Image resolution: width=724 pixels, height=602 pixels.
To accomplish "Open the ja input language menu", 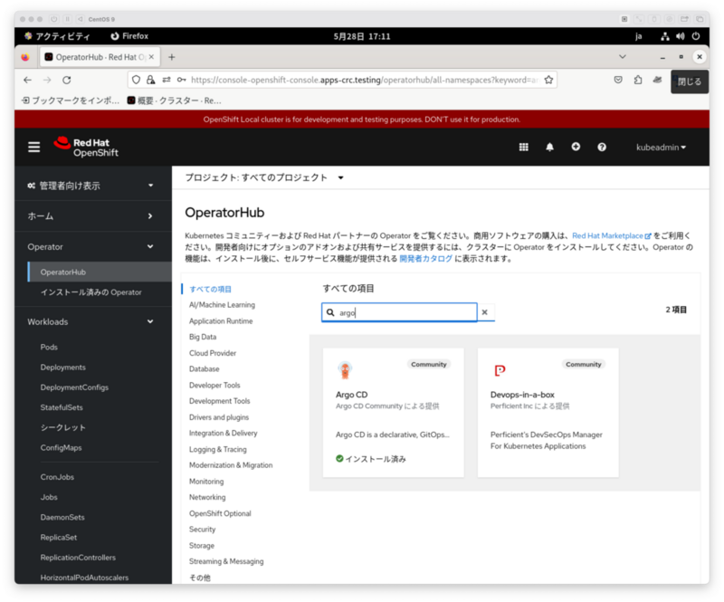I will coord(639,36).
